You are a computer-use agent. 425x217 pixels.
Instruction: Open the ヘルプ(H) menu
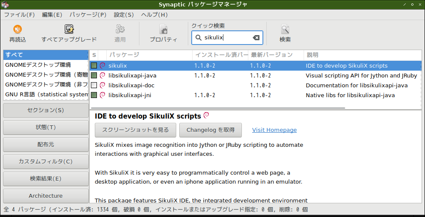pyautogui.click(x=154, y=15)
